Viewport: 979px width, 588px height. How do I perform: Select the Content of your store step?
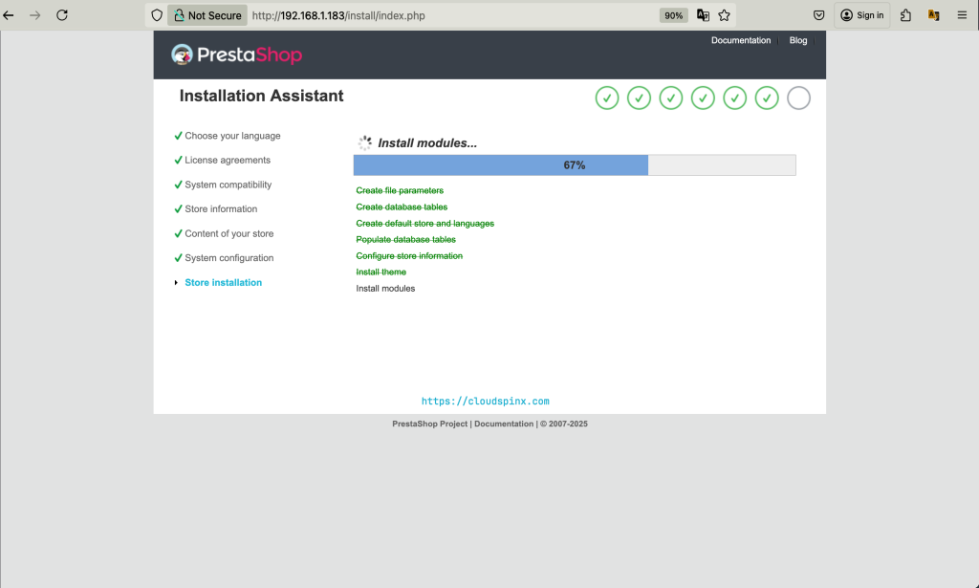pos(229,233)
